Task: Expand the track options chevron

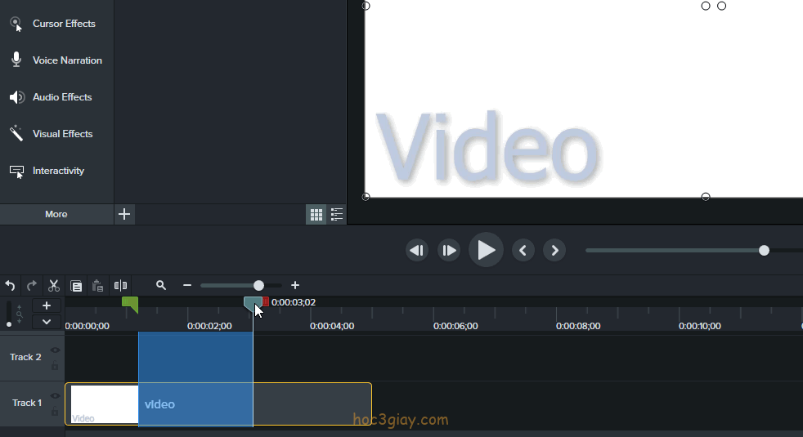Action: (x=47, y=322)
